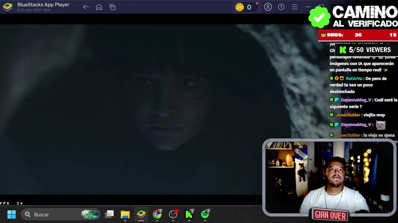Open Spotify from the taskbar
The width and height of the screenshot is (398, 223).
click(206, 214)
